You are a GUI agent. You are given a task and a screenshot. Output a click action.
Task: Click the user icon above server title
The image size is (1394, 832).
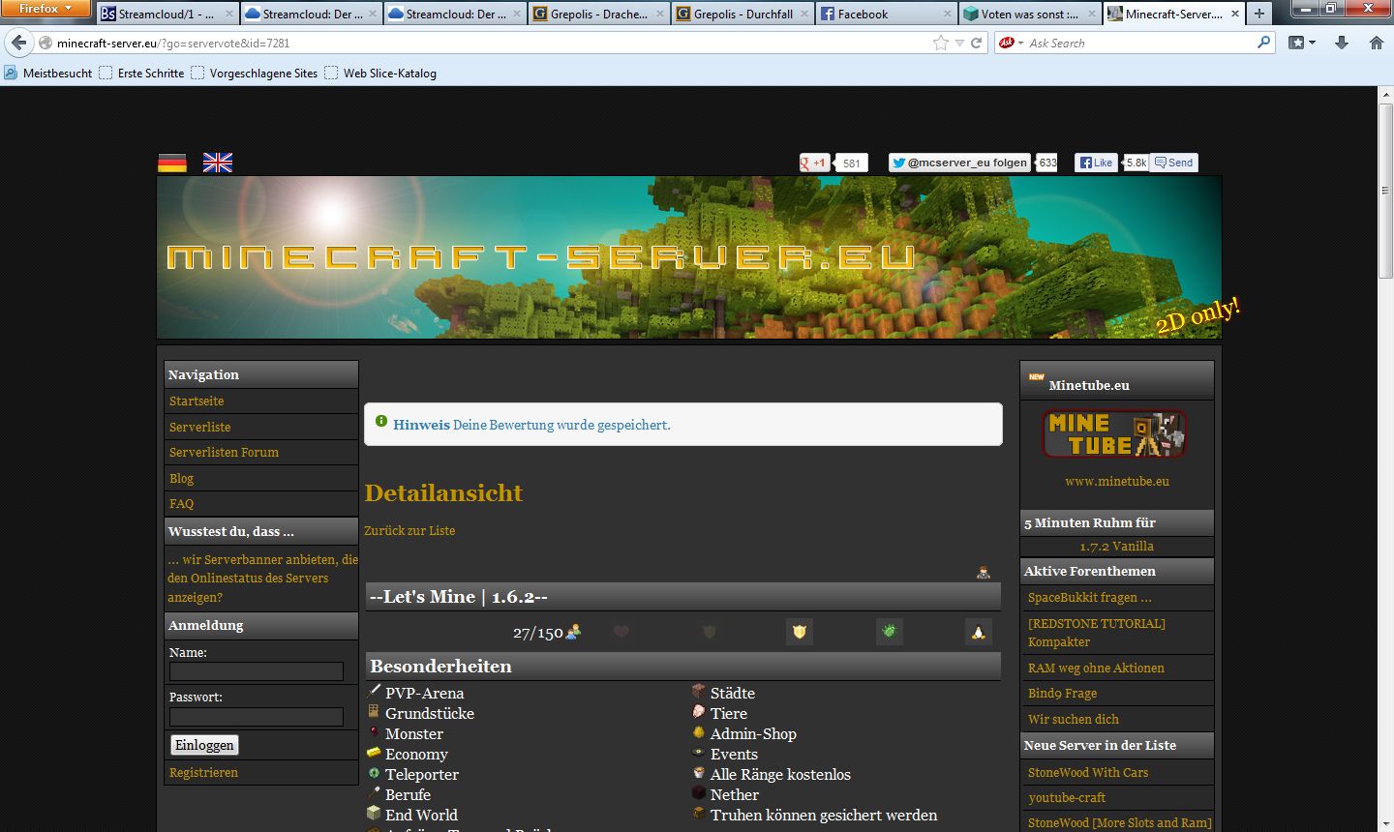point(984,572)
